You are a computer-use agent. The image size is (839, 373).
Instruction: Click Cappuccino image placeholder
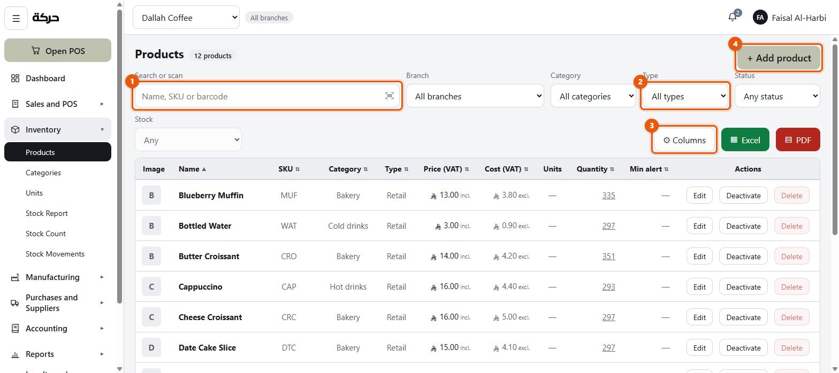[x=151, y=287]
